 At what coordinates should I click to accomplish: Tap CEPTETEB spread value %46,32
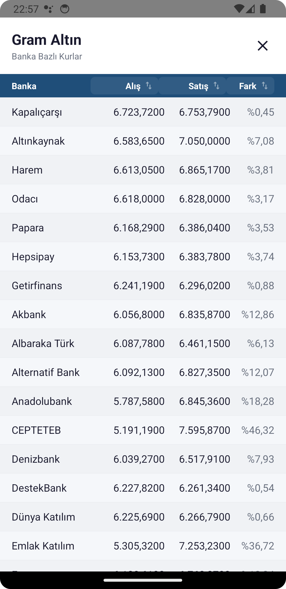pyautogui.click(x=258, y=430)
